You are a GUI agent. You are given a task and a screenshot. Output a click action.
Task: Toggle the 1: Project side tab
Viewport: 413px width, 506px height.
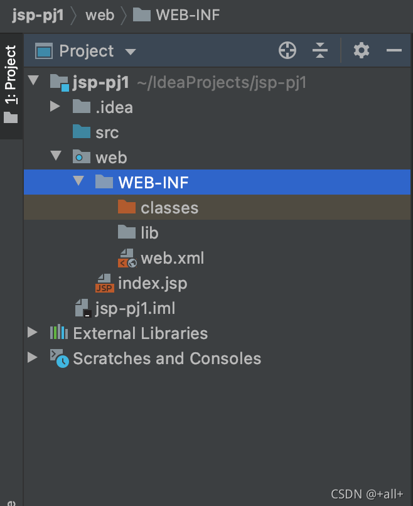(11, 85)
